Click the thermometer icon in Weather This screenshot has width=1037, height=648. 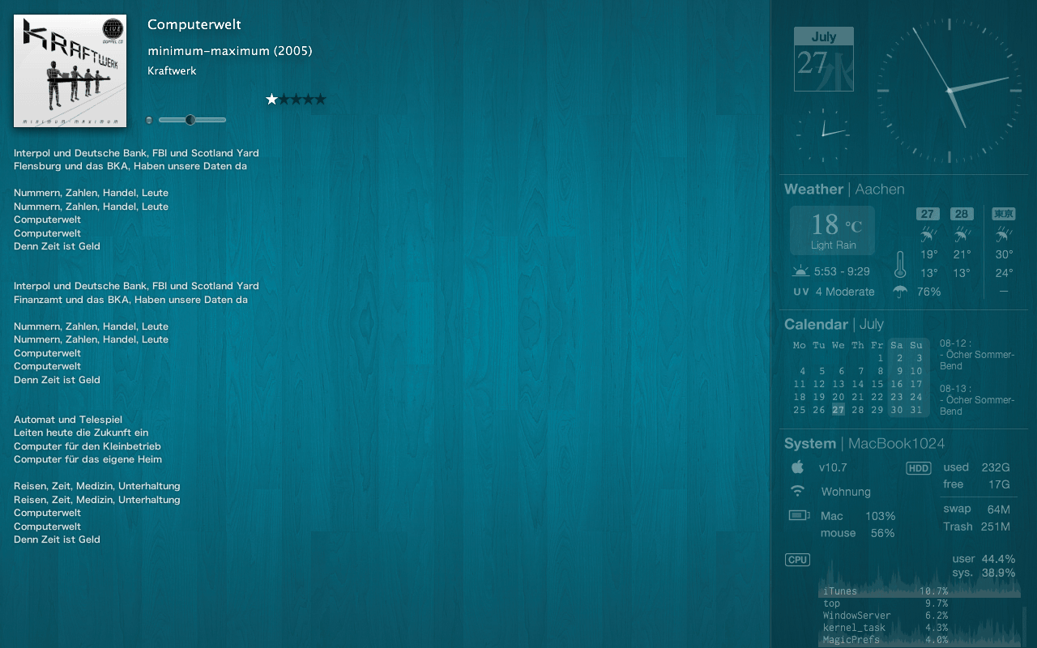coord(900,265)
